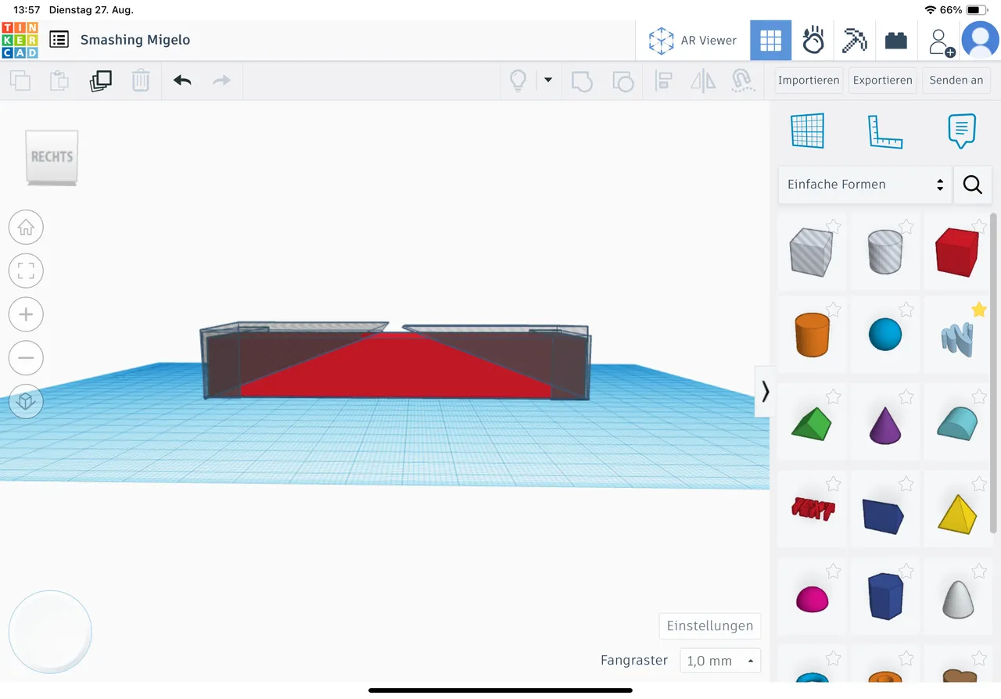Click the Tinkercad logo
1001x699 pixels.
click(20, 40)
